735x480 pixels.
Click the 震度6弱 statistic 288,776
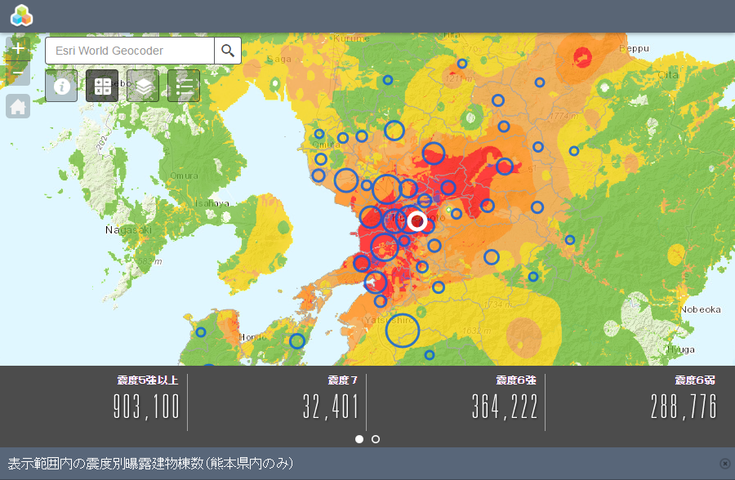[x=684, y=407]
